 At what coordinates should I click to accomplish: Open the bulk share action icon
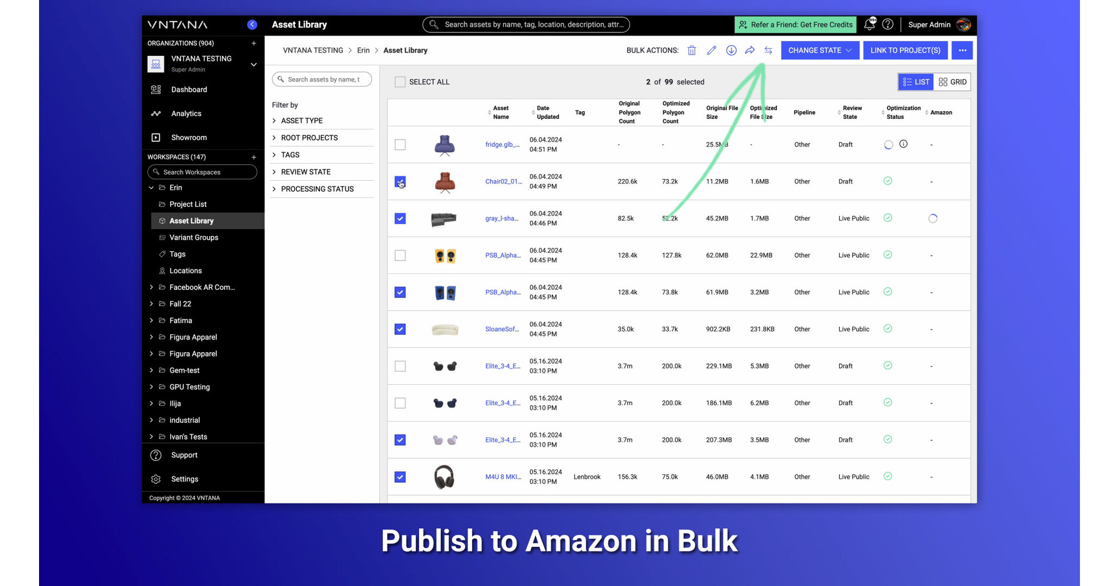[750, 50]
